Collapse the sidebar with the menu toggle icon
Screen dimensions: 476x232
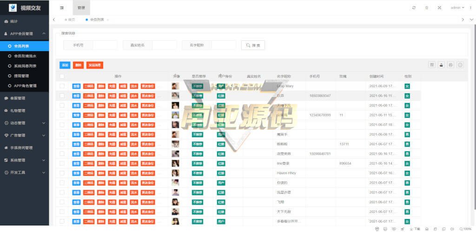62,8
